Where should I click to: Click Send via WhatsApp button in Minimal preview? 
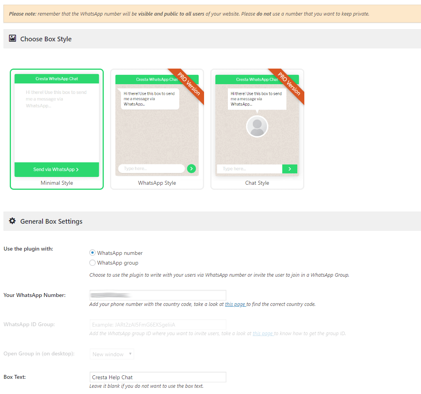point(57,170)
